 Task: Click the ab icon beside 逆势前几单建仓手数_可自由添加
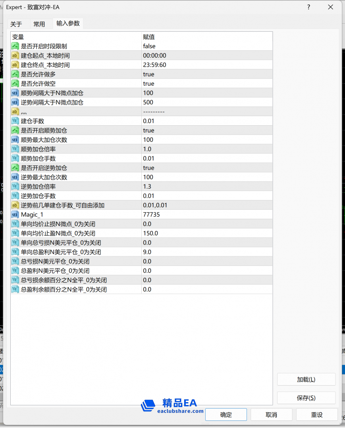[x=15, y=205]
